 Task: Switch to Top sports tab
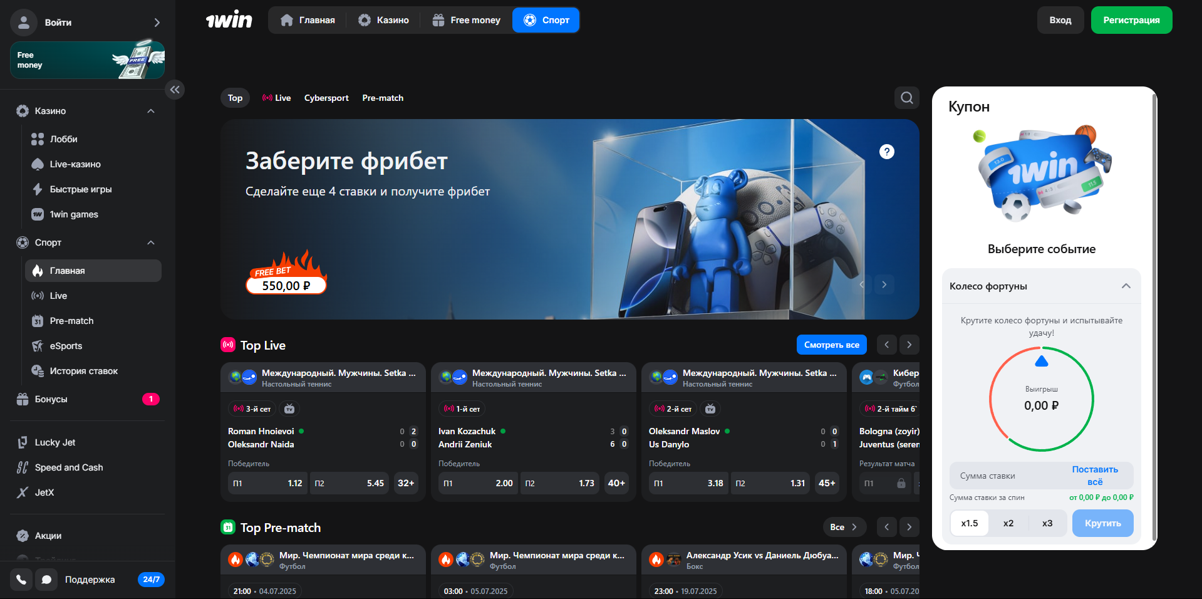click(235, 98)
